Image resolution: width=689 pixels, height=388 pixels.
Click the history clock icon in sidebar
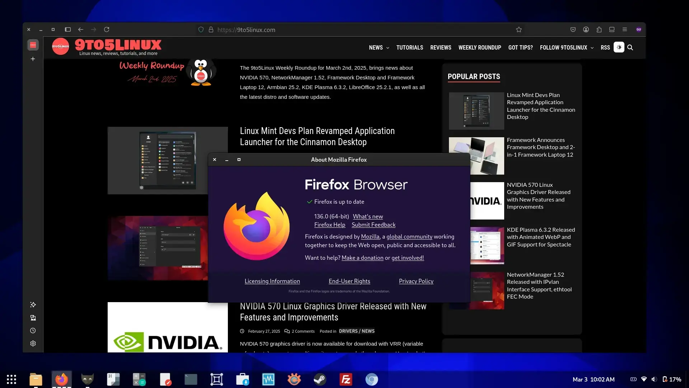coord(33,330)
